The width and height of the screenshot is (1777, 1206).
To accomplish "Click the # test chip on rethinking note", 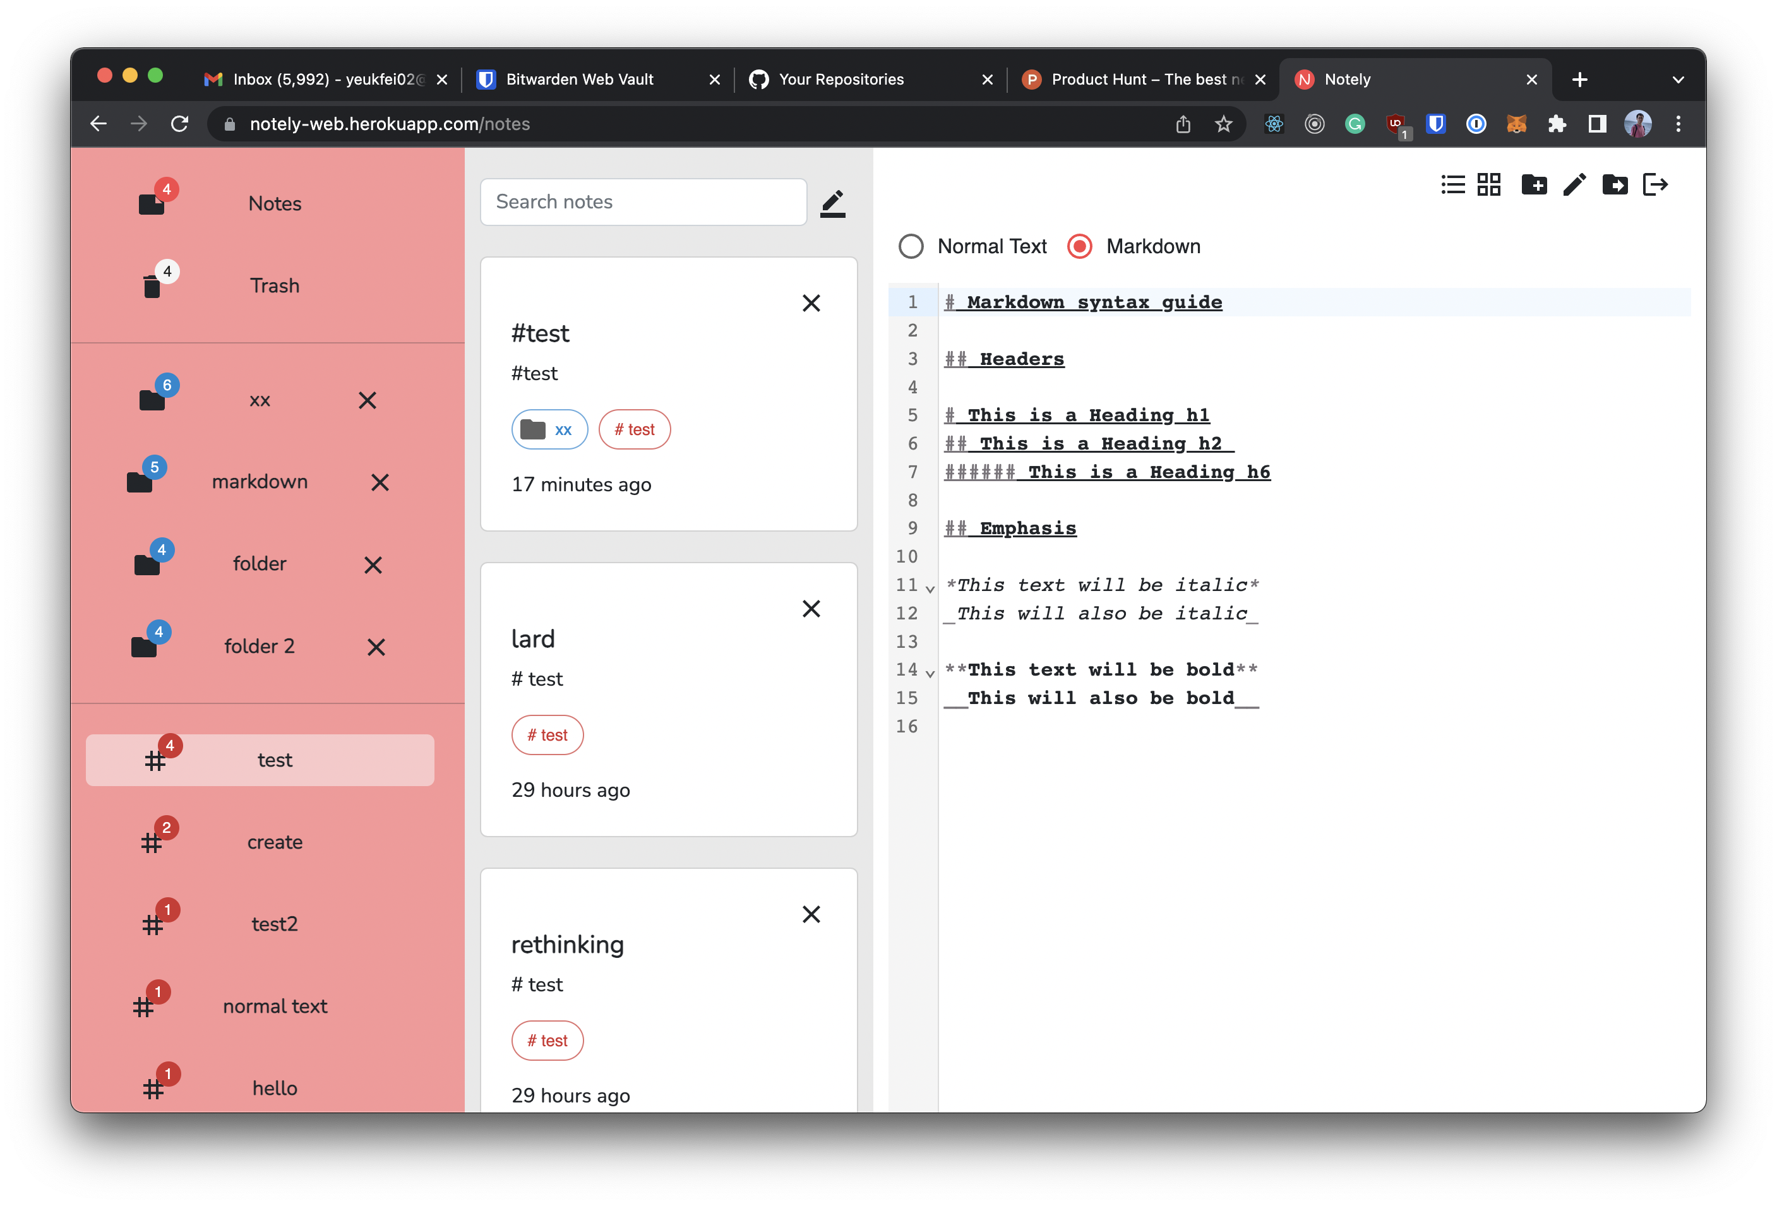I will click(547, 1041).
